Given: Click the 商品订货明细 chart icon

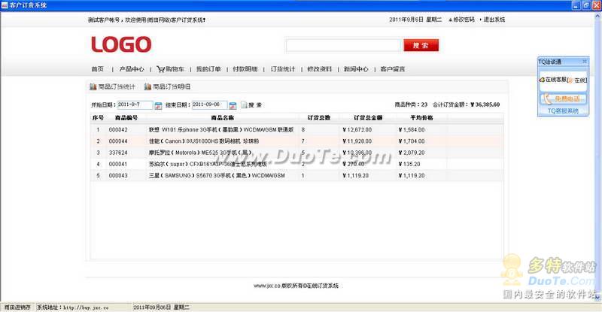Looking at the screenshot, I should coord(147,87).
